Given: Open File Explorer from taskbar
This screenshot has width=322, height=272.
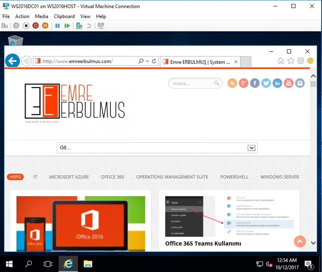Looking at the screenshot, I should 88,264.
